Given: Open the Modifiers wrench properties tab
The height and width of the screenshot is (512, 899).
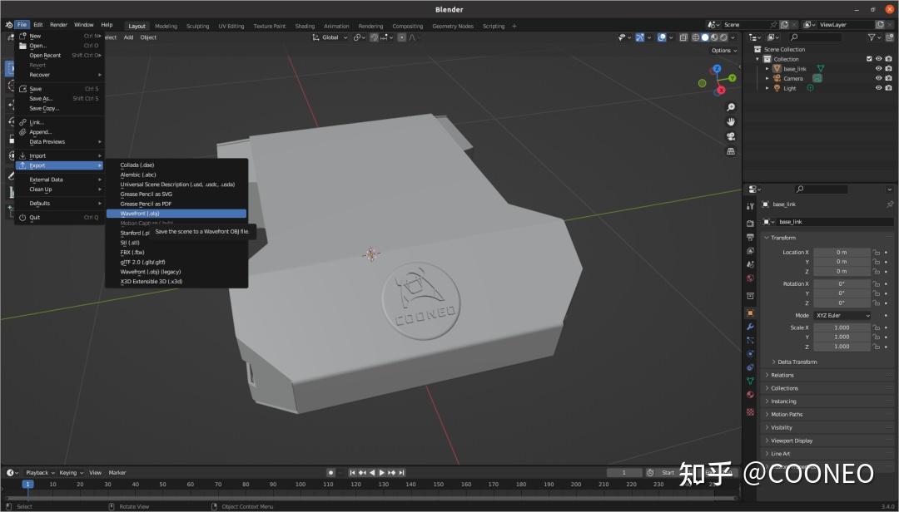Looking at the screenshot, I should [750, 327].
